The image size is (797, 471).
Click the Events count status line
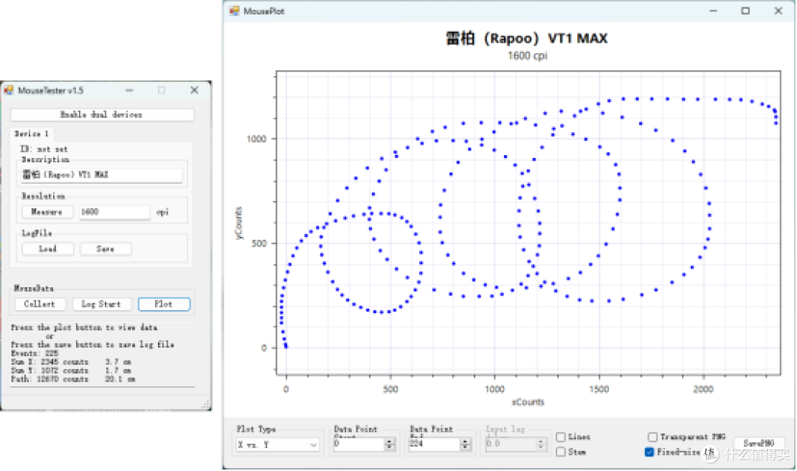pyautogui.click(x=35, y=353)
